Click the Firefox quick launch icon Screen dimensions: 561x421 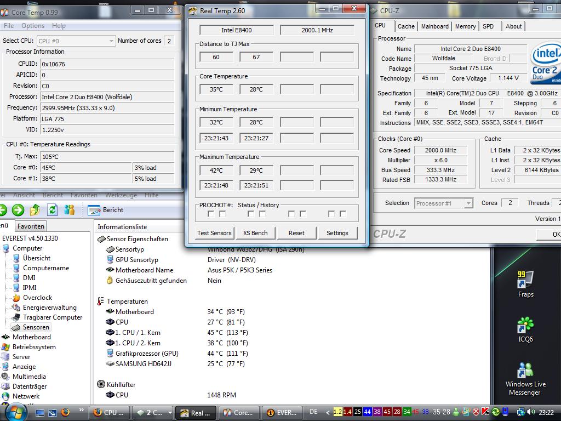coord(65,412)
